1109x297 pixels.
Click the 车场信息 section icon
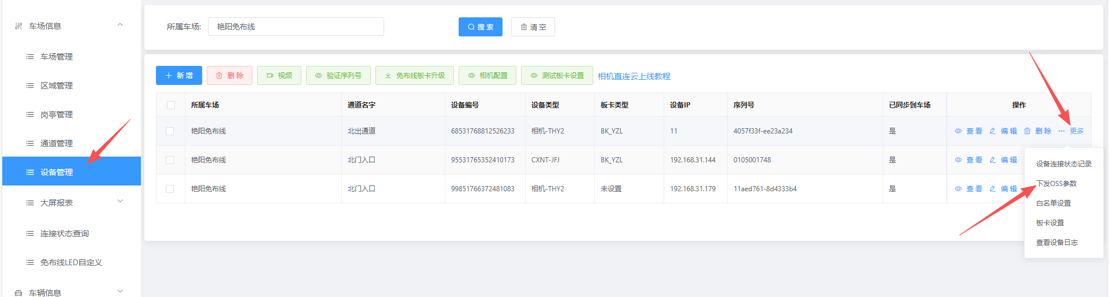pyautogui.click(x=18, y=26)
